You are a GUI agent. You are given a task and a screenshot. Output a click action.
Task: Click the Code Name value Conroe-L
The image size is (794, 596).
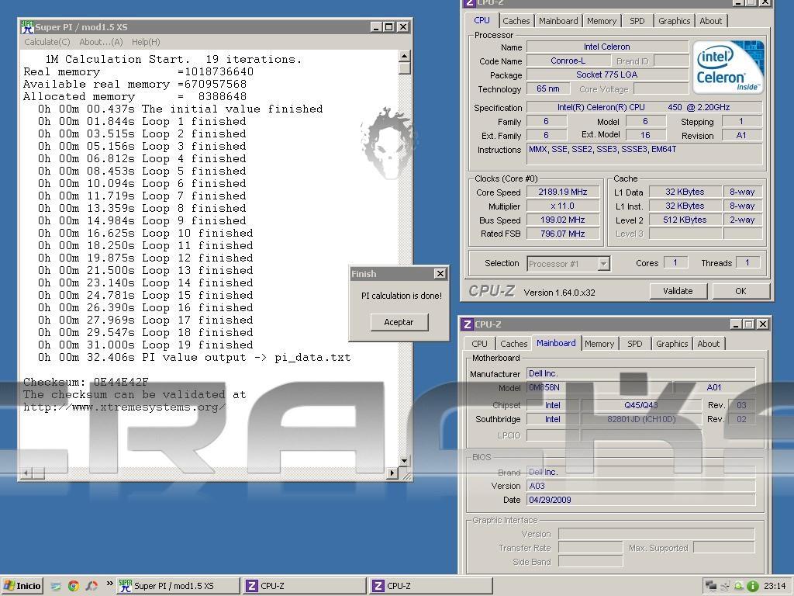(568, 61)
